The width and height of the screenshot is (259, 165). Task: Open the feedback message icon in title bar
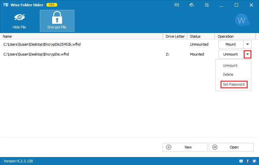[x=177, y=5]
